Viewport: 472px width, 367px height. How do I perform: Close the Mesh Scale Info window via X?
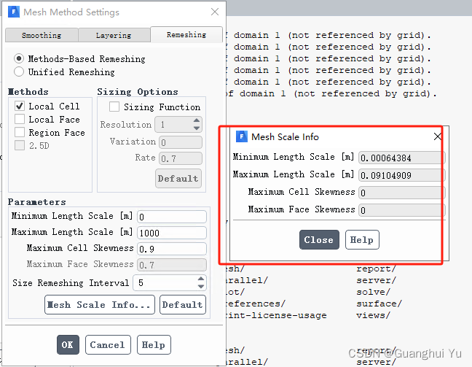(437, 136)
